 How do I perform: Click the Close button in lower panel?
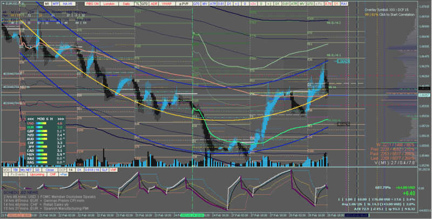tap(50, 170)
